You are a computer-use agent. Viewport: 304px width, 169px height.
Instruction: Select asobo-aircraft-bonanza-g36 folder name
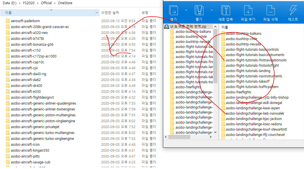point(32,45)
